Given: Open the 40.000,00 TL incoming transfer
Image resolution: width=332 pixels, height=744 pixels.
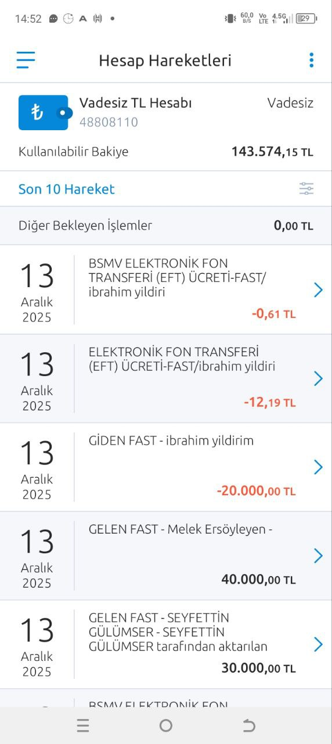Looking at the screenshot, I should [x=166, y=556].
